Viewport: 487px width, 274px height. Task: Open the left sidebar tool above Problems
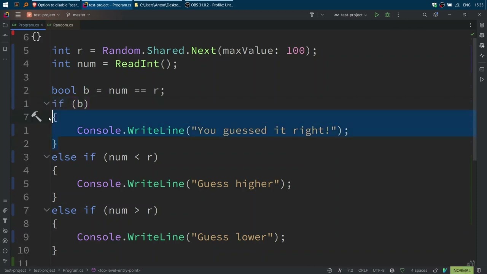pos(5,241)
